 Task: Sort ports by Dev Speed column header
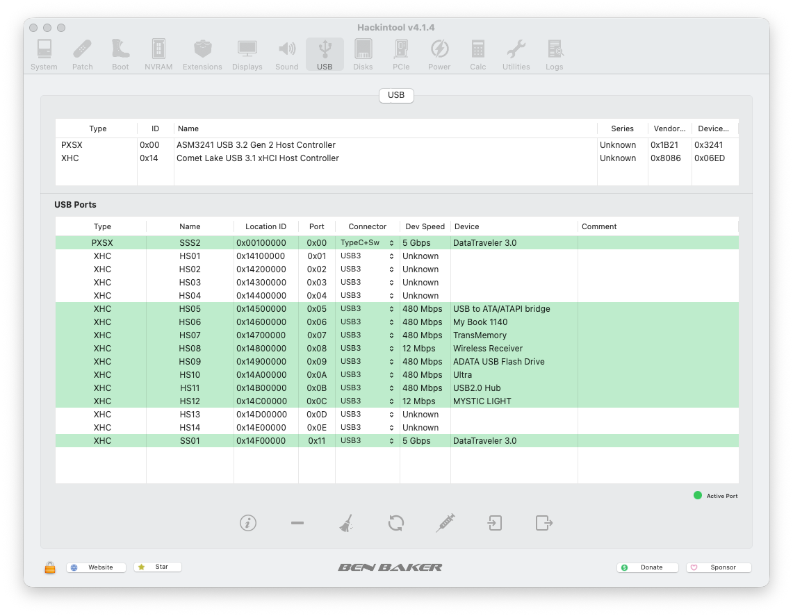[x=425, y=226]
